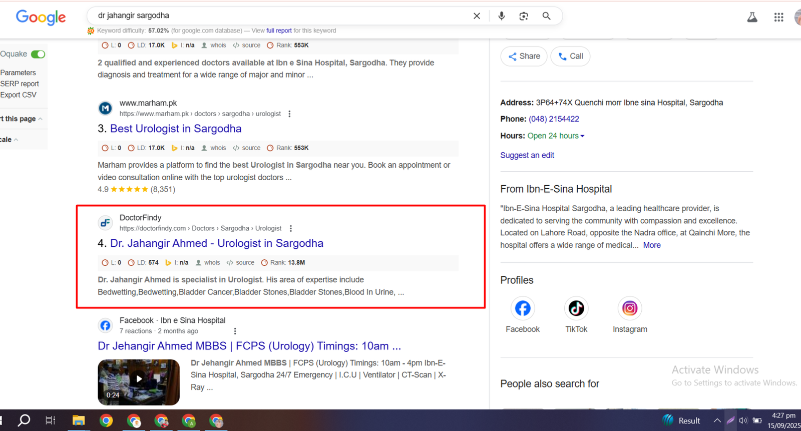Open the TikTok profile icon
Screen dimensions: 801x431
coord(576,308)
